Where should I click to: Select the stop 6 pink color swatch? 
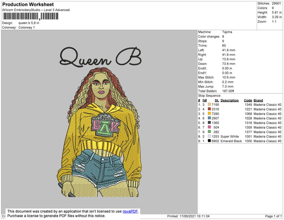[209, 127]
